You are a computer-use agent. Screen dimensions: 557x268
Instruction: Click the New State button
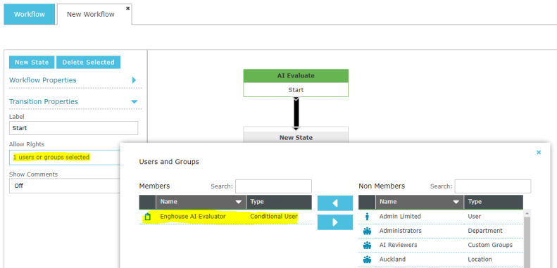[32, 62]
